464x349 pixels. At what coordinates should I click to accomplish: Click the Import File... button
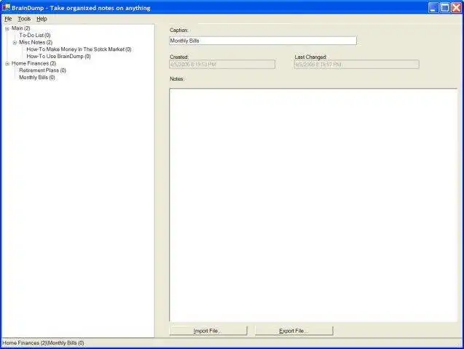tap(208, 331)
